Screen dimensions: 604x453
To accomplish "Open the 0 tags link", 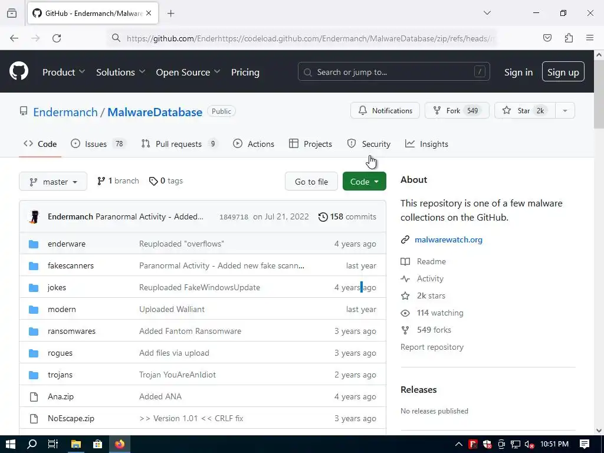I will (166, 181).
